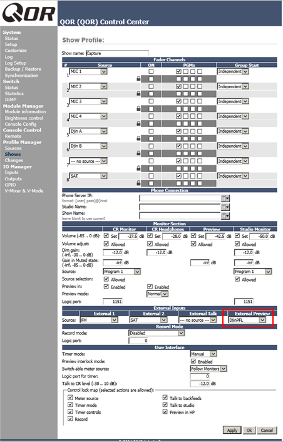The image size is (283, 442).
Task: Click the lock icon under MIC 4
Action: [138, 123]
